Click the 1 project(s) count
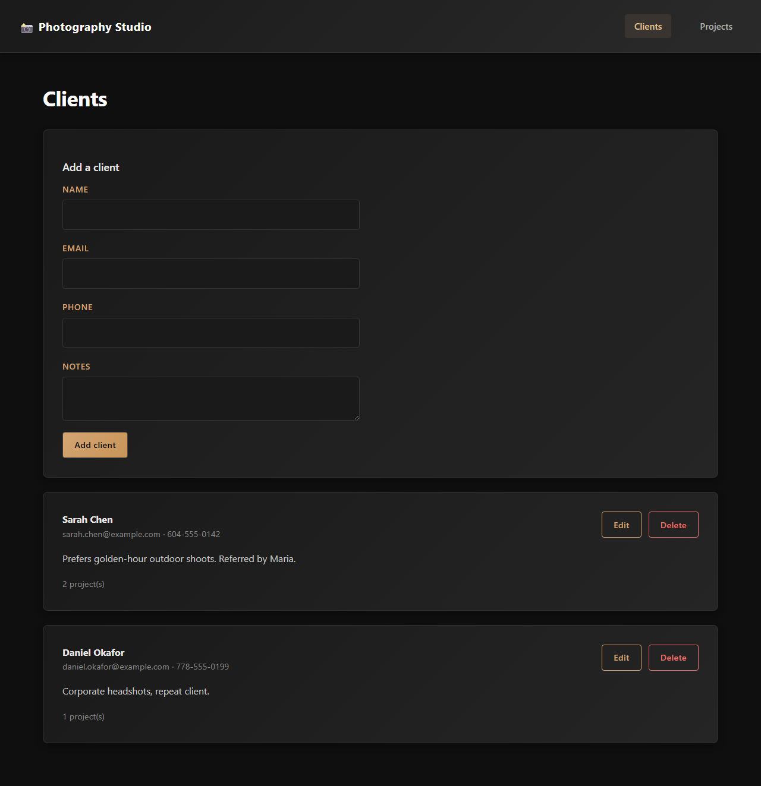 click(x=83, y=716)
